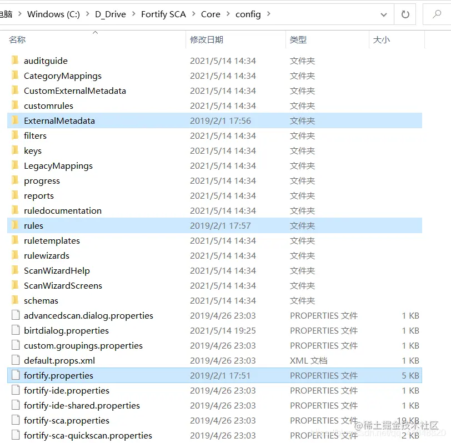Image resolution: width=451 pixels, height=443 pixels.
Task: Click the ruletemplates folder icon
Action: 15,240
